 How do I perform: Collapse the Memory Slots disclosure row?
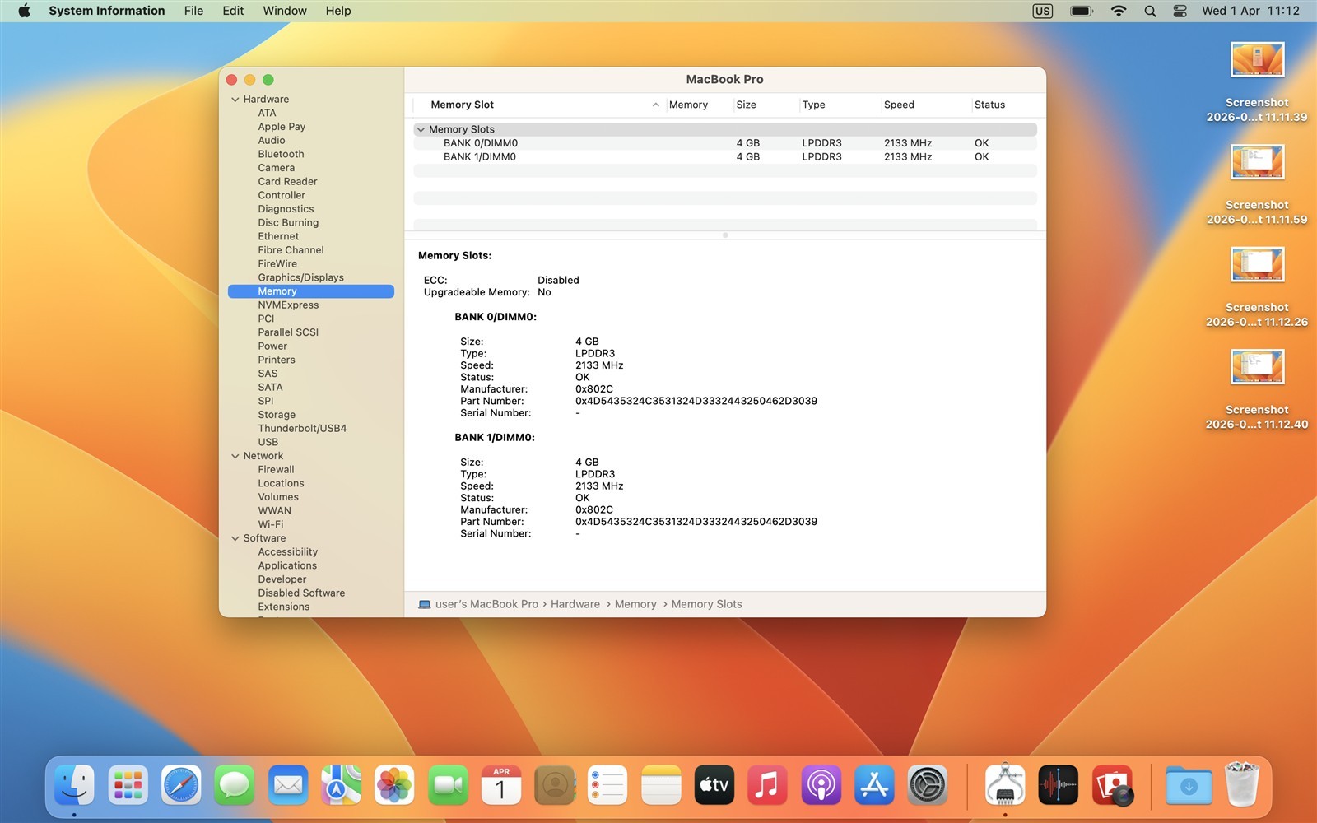(x=421, y=129)
